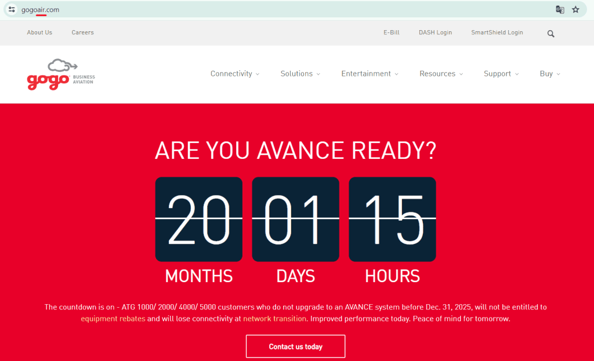Image resolution: width=594 pixels, height=361 pixels.
Task: Open DASH Login
Action: click(435, 32)
